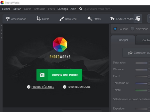Select the Texte et cadres icon
This screenshot has width=150, height=112.
112,19
